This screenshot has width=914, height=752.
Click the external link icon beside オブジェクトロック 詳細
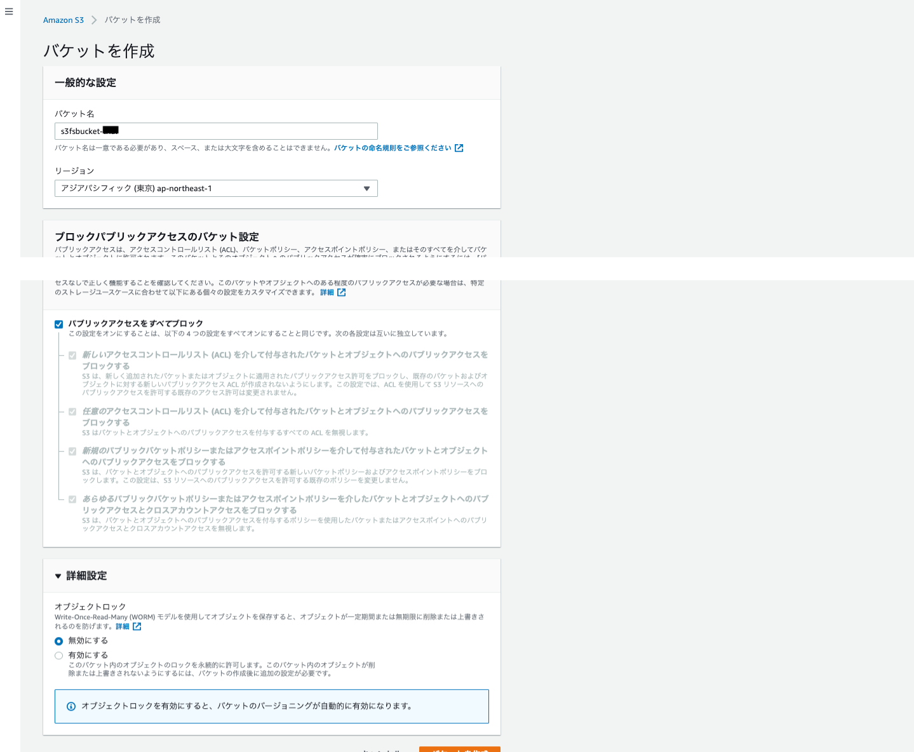pos(138,626)
